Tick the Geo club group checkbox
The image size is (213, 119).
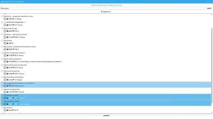tap(2, 53)
